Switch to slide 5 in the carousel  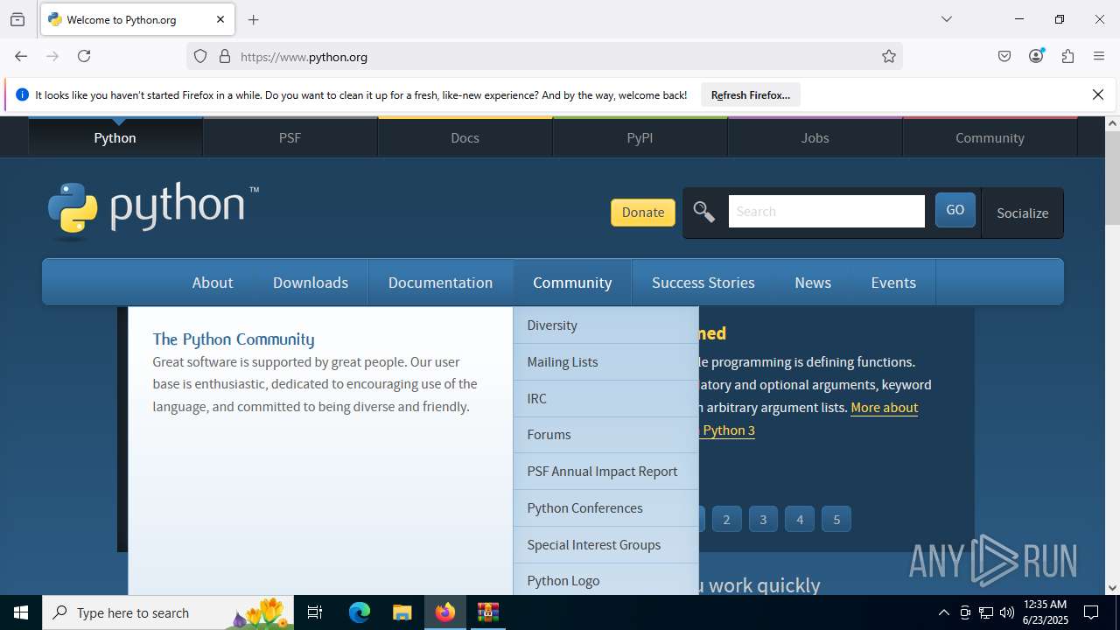pyautogui.click(x=836, y=519)
